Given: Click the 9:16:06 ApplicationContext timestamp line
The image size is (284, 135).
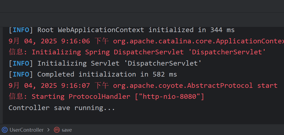Looking at the screenshot, I should (146, 41).
